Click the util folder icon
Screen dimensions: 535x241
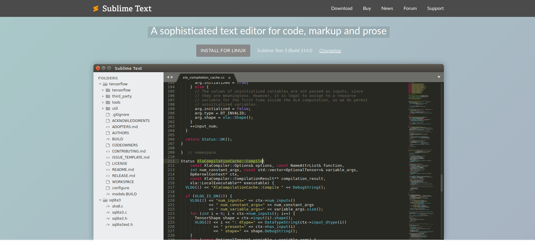point(108,109)
